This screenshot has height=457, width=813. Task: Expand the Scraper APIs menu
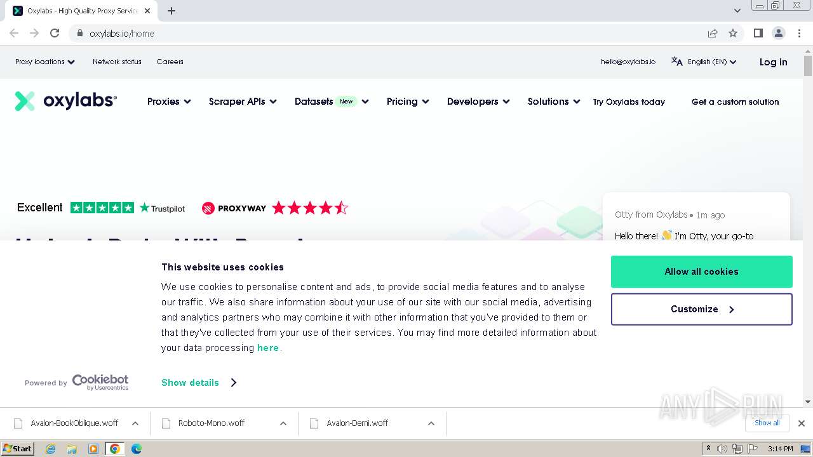click(x=243, y=102)
